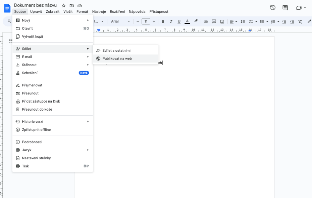
Task: Click the font size input field
Action: pyautogui.click(x=146, y=22)
